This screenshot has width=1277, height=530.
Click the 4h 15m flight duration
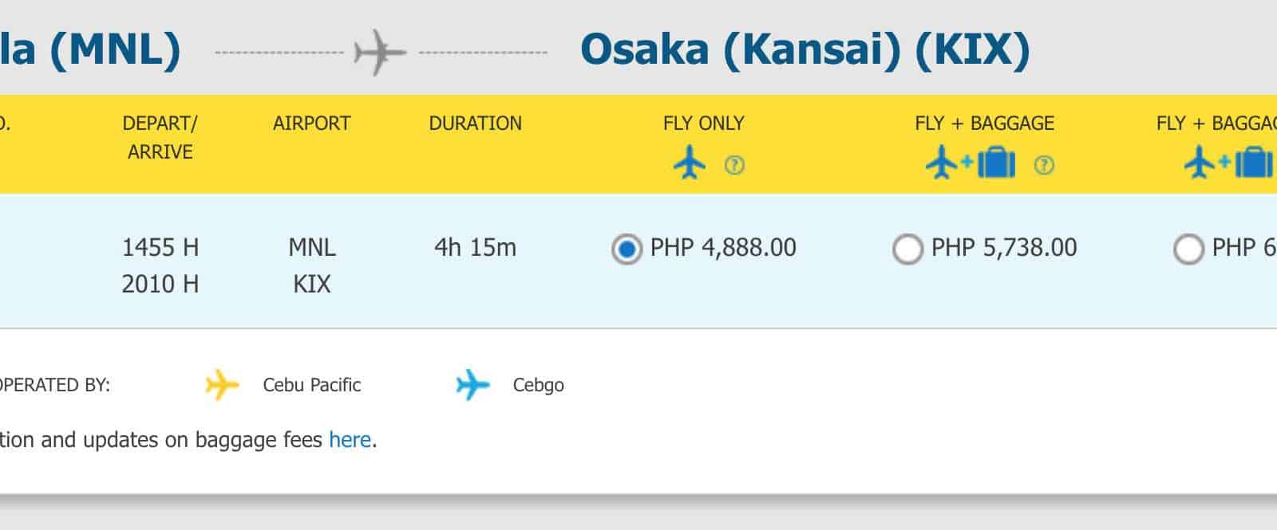(x=476, y=248)
